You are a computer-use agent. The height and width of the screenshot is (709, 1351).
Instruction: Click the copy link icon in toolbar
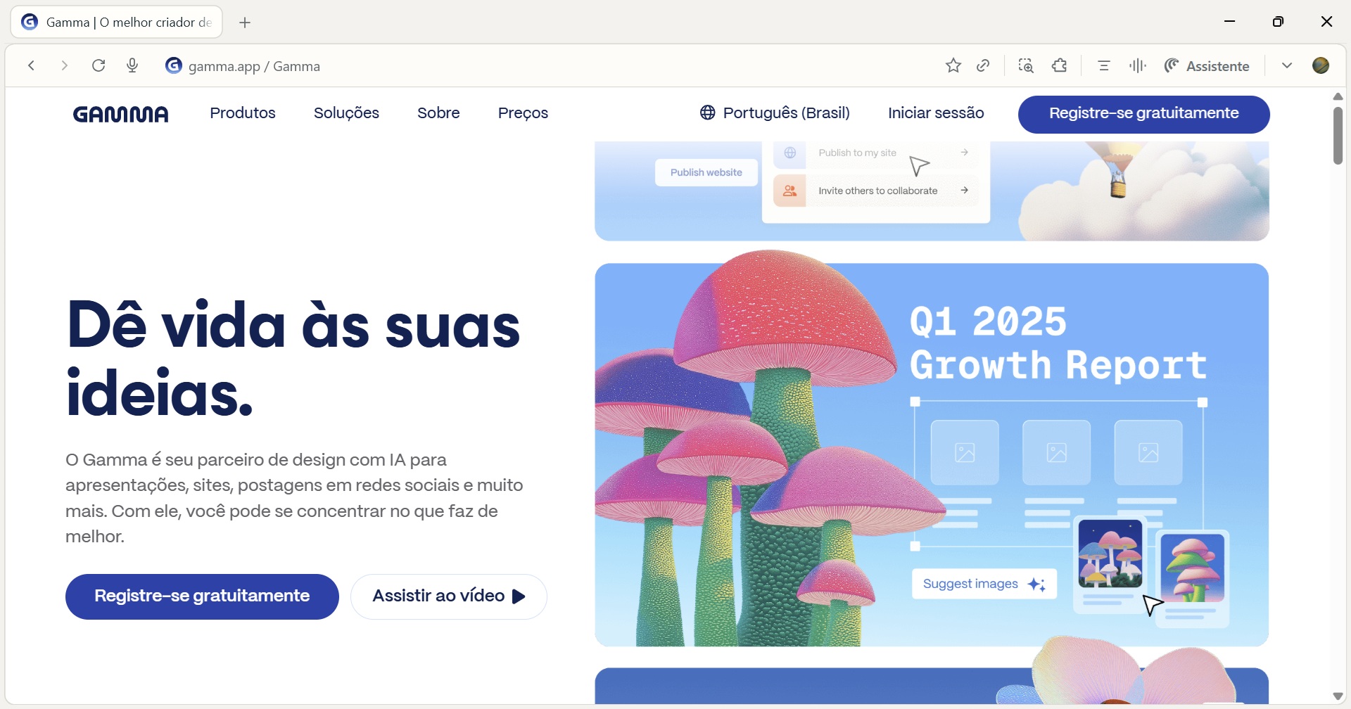(x=984, y=65)
